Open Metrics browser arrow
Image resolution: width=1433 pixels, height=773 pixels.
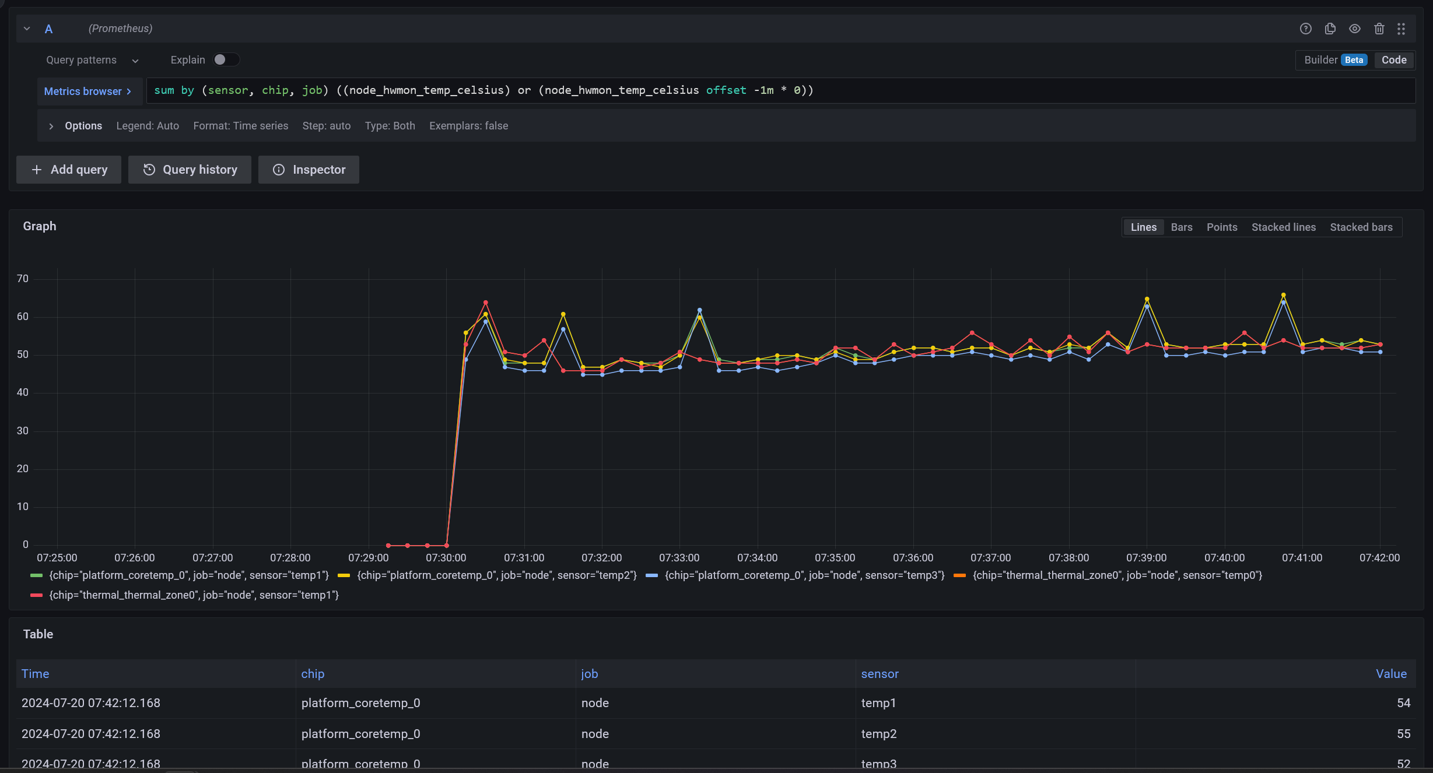[x=129, y=92]
